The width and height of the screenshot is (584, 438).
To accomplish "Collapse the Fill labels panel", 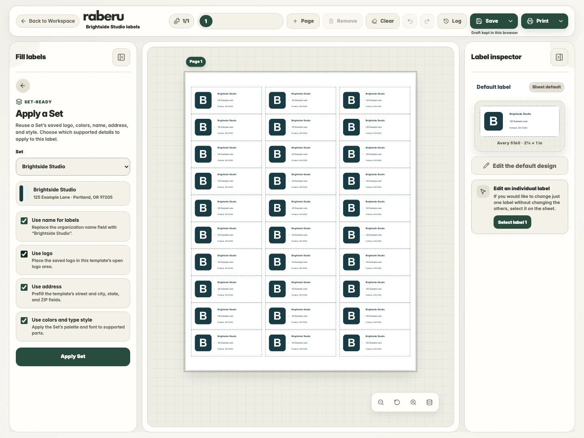I will pyautogui.click(x=121, y=57).
